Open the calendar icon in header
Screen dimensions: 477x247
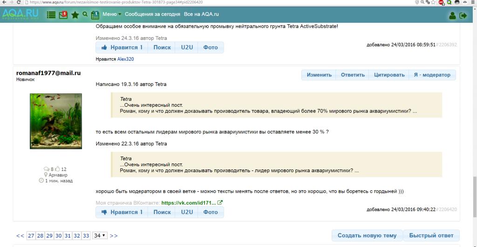click(95, 14)
